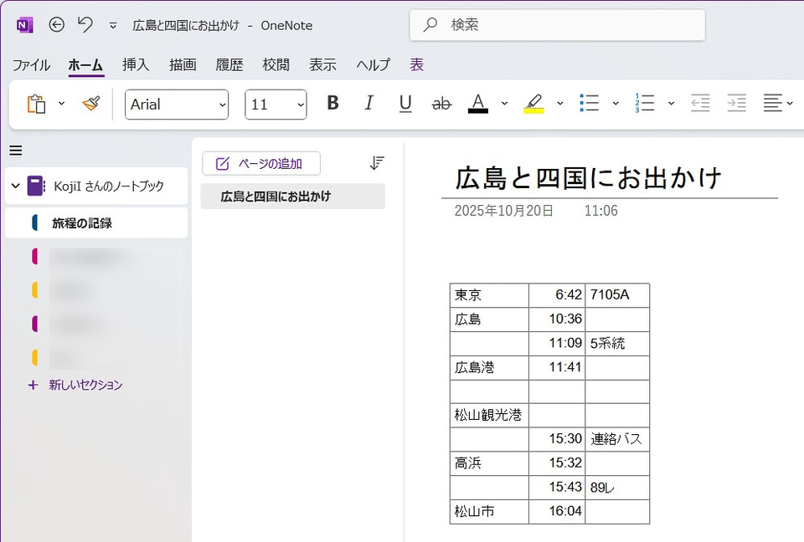Select the 旅程の記録 section
Screen dimensions: 804x542
coord(96,222)
